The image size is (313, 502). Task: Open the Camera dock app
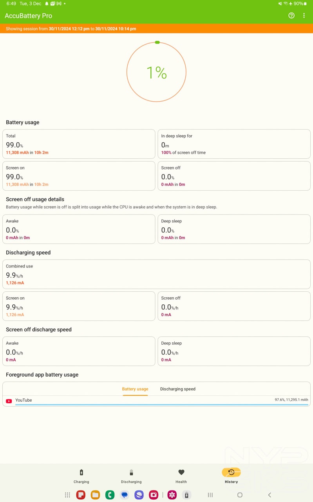tap(154, 495)
